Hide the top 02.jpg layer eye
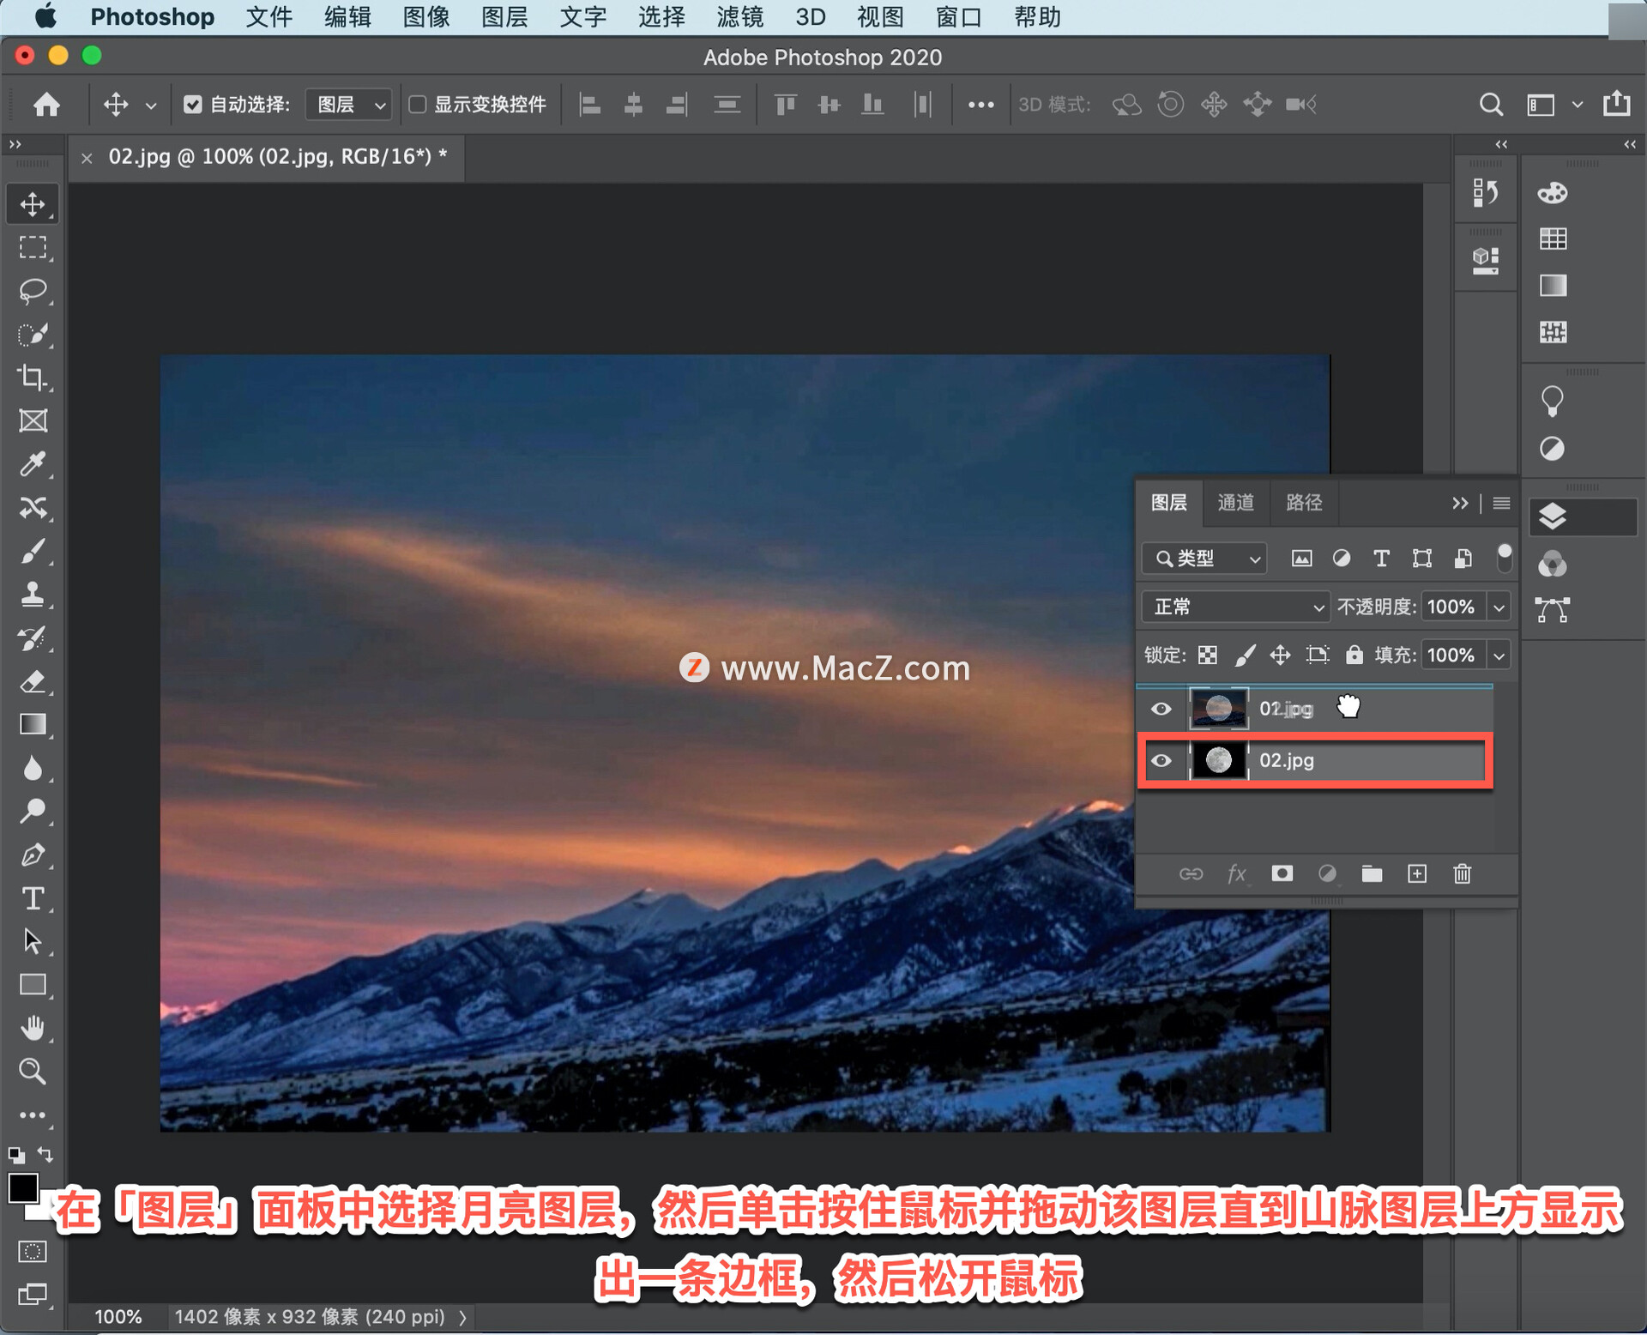This screenshot has height=1335, width=1647. pos(1161,709)
